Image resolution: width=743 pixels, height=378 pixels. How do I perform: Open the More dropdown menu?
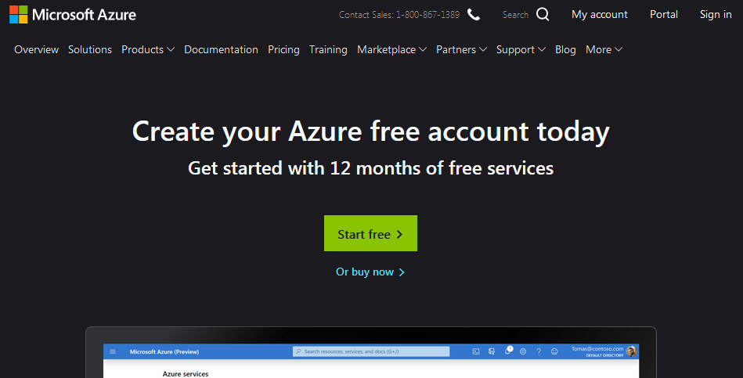click(604, 50)
